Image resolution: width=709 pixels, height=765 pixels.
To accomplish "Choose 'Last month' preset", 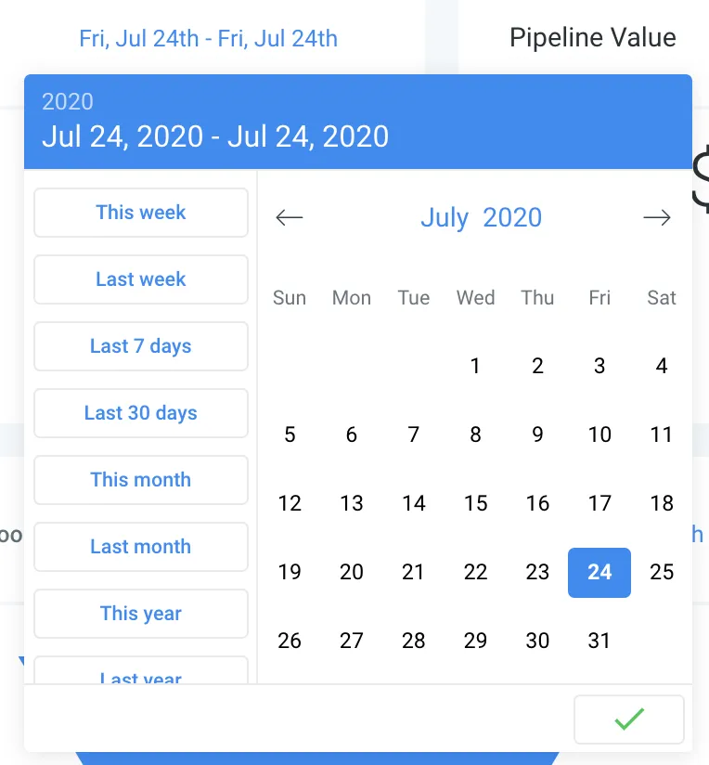I will 141,547.
